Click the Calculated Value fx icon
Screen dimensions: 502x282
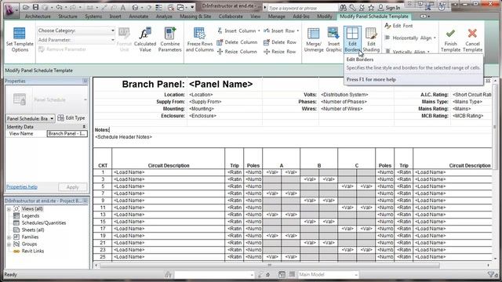pos(144,33)
